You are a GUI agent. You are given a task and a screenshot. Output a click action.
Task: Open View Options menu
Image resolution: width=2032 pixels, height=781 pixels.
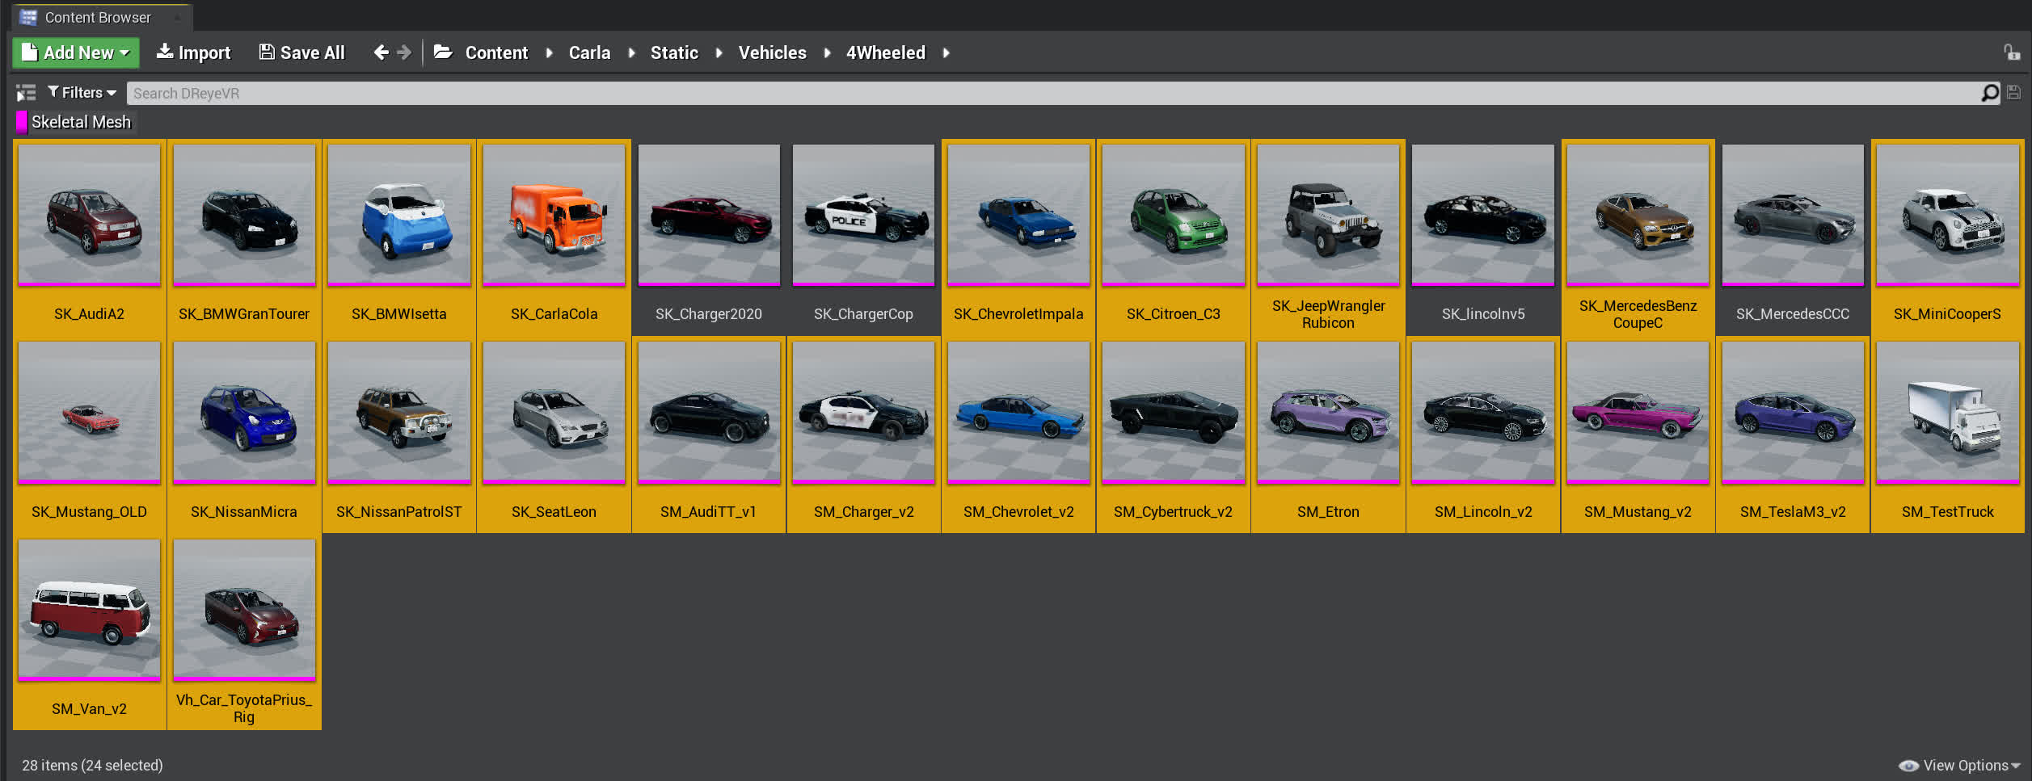point(1959,765)
